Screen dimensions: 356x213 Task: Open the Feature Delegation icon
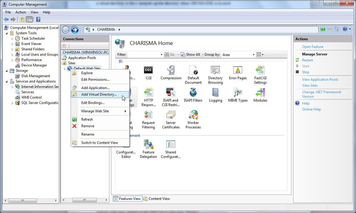(x=148, y=149)
